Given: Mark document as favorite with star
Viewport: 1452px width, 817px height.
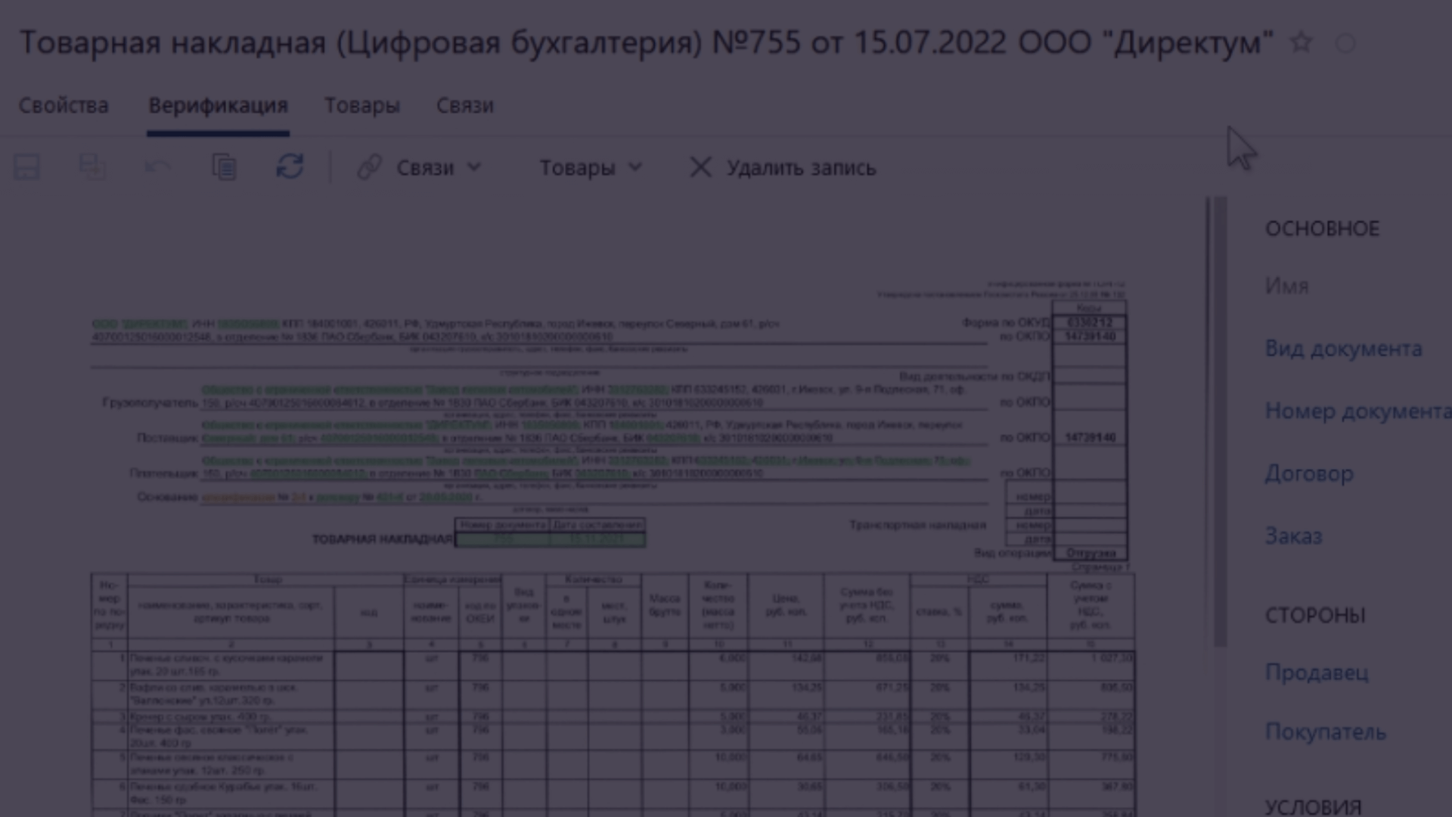Looking at the screenshot, I should (x=1301, y=42).
